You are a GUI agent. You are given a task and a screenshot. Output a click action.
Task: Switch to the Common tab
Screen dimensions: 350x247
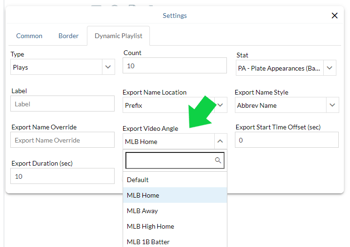tap(29, 36)
